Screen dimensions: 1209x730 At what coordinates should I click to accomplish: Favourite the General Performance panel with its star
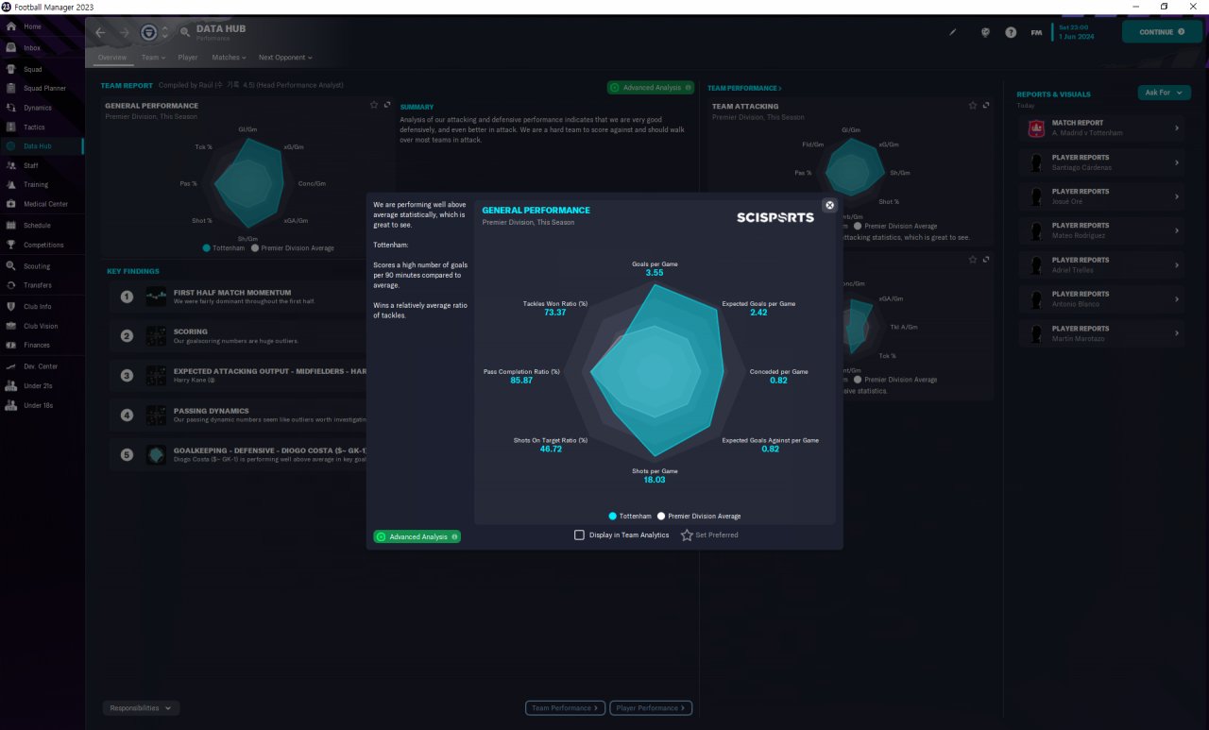click(374, 105)
